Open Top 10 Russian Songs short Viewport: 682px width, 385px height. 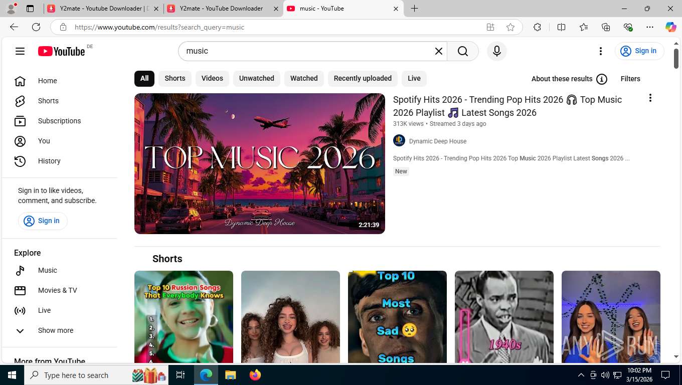click(184, 317)
